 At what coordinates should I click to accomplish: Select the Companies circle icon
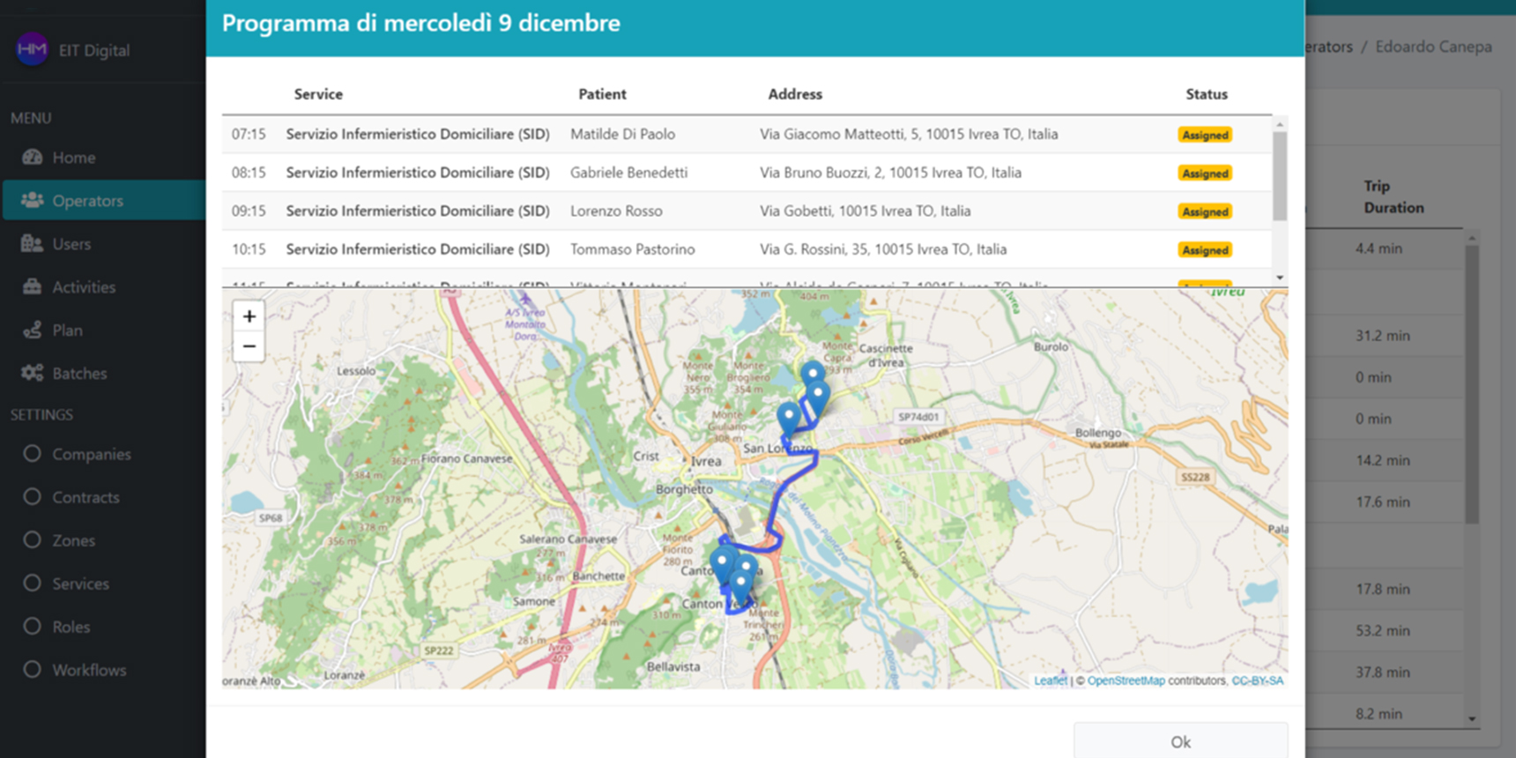tap(33, 454)
